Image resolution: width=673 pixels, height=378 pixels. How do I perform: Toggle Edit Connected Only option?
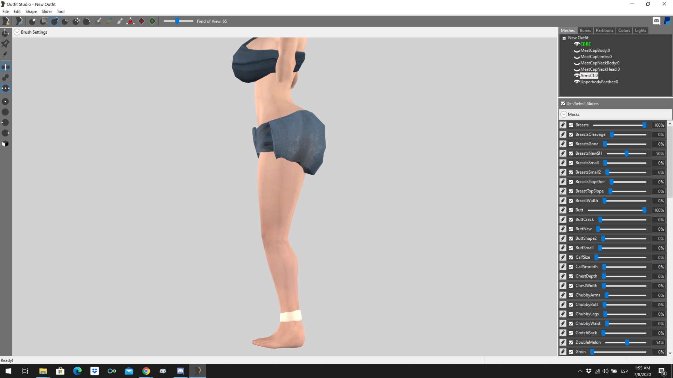[6, 78]
